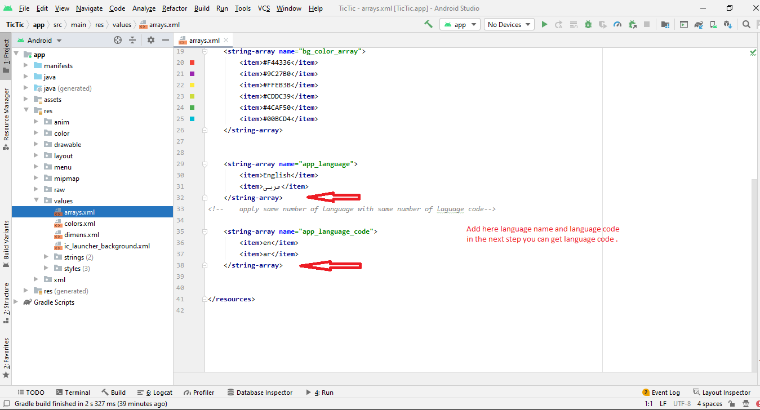Hide the Project tool window

click(x=166, y=40)
